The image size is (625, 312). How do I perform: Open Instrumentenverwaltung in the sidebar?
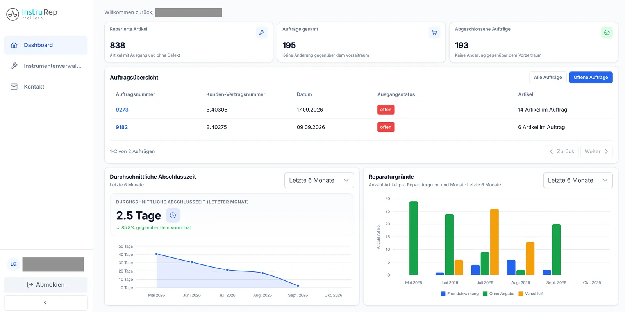coord(46,66)
